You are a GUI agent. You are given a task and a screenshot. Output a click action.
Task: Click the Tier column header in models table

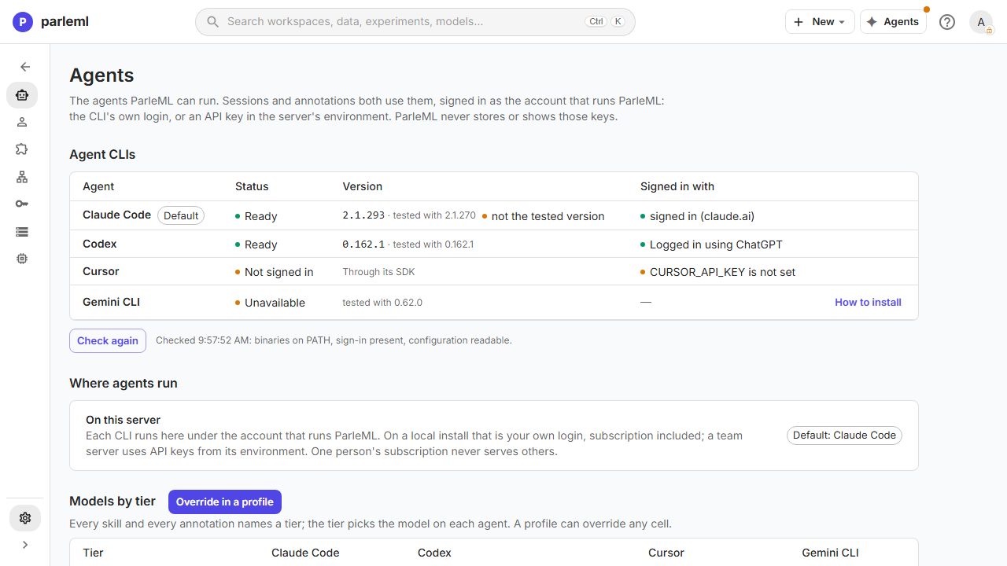point(93,553)
